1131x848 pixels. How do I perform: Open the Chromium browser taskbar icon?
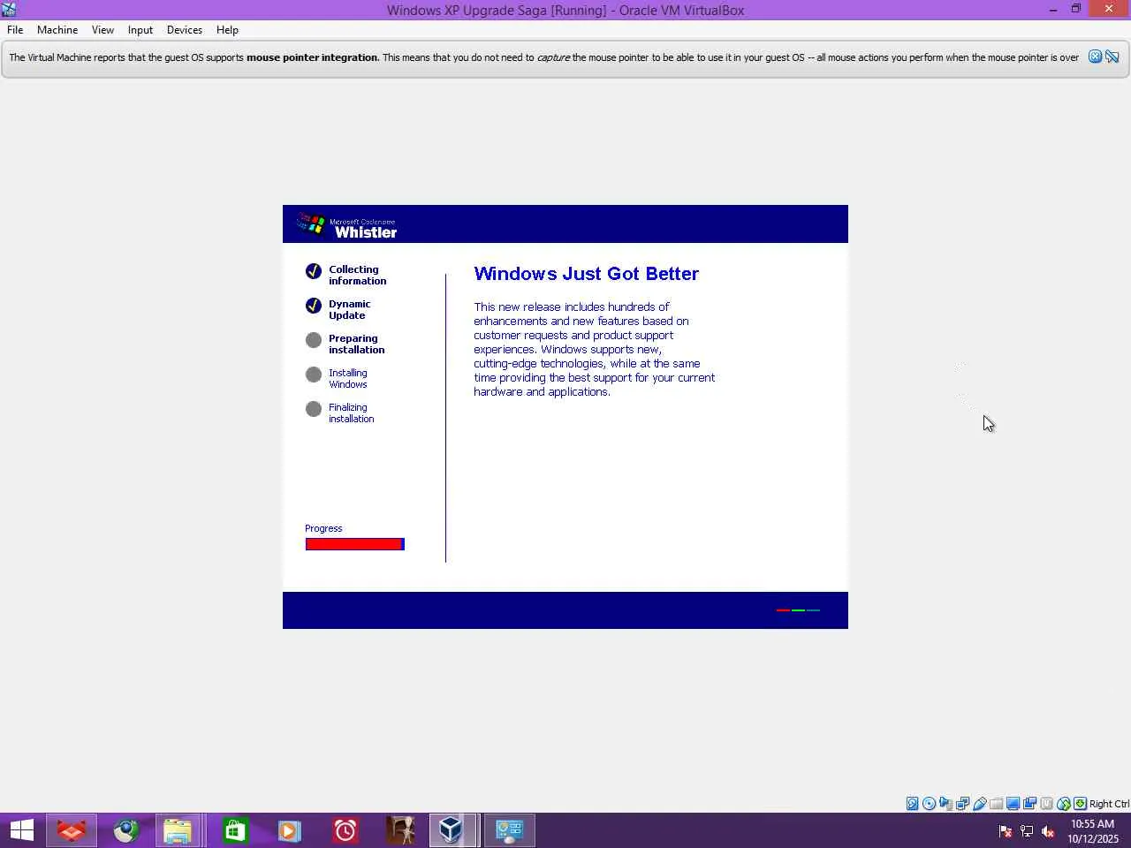click(x=125, y=830)
